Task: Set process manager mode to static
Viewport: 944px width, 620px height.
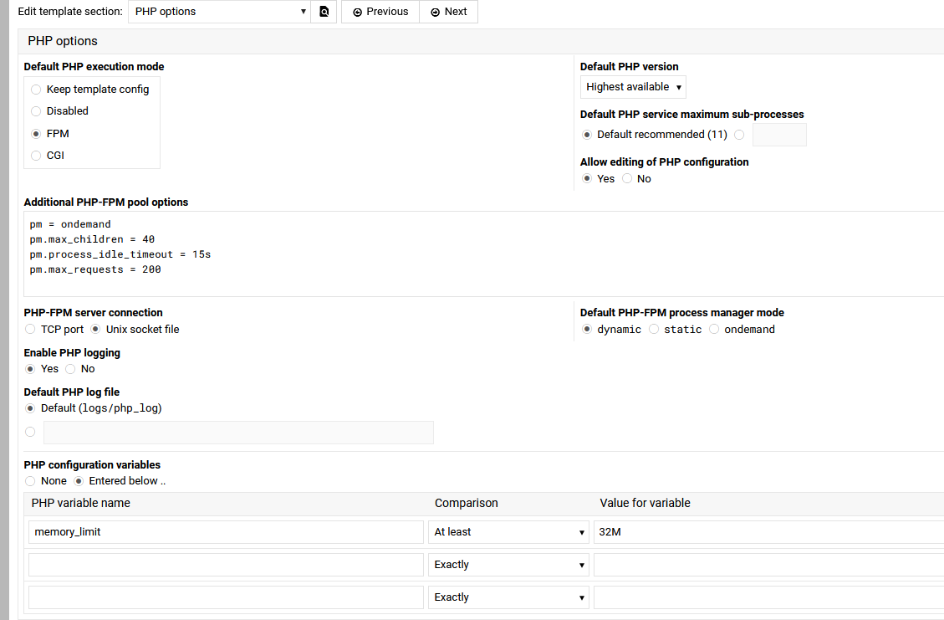Action: [654, 329]
